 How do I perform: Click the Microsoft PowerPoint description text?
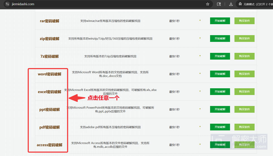coord(110,109)
